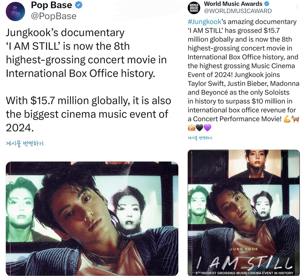Translate the World Music Awards post

200,138
